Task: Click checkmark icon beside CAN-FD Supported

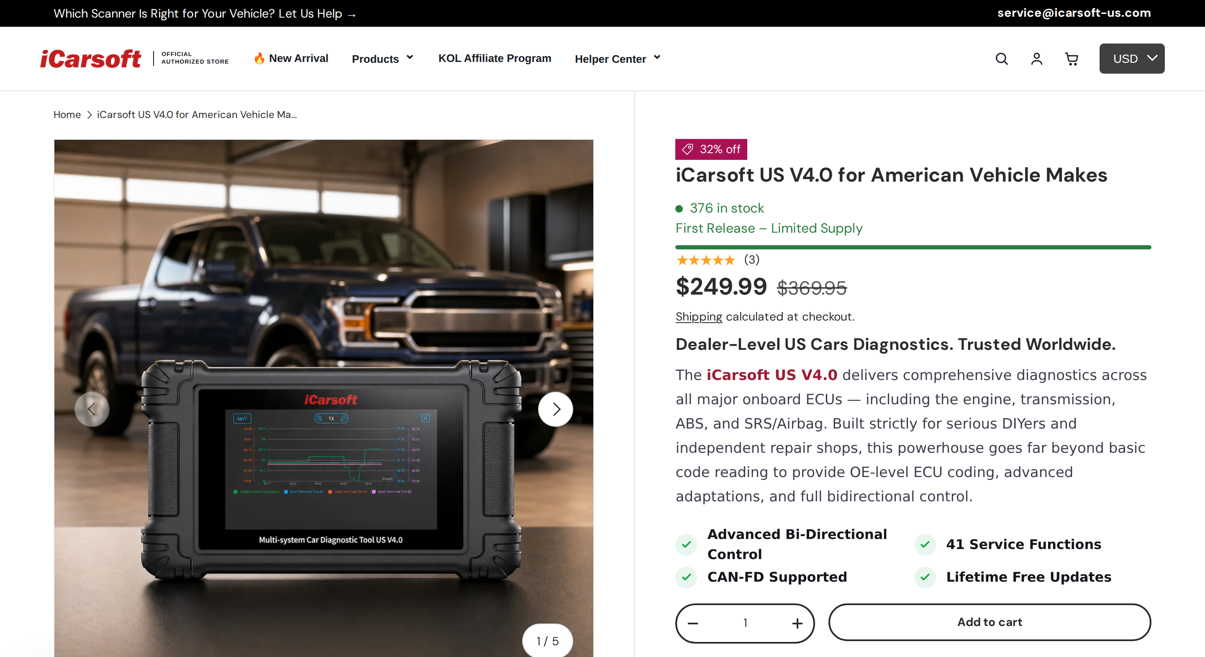Action: [x=686, y=577]
